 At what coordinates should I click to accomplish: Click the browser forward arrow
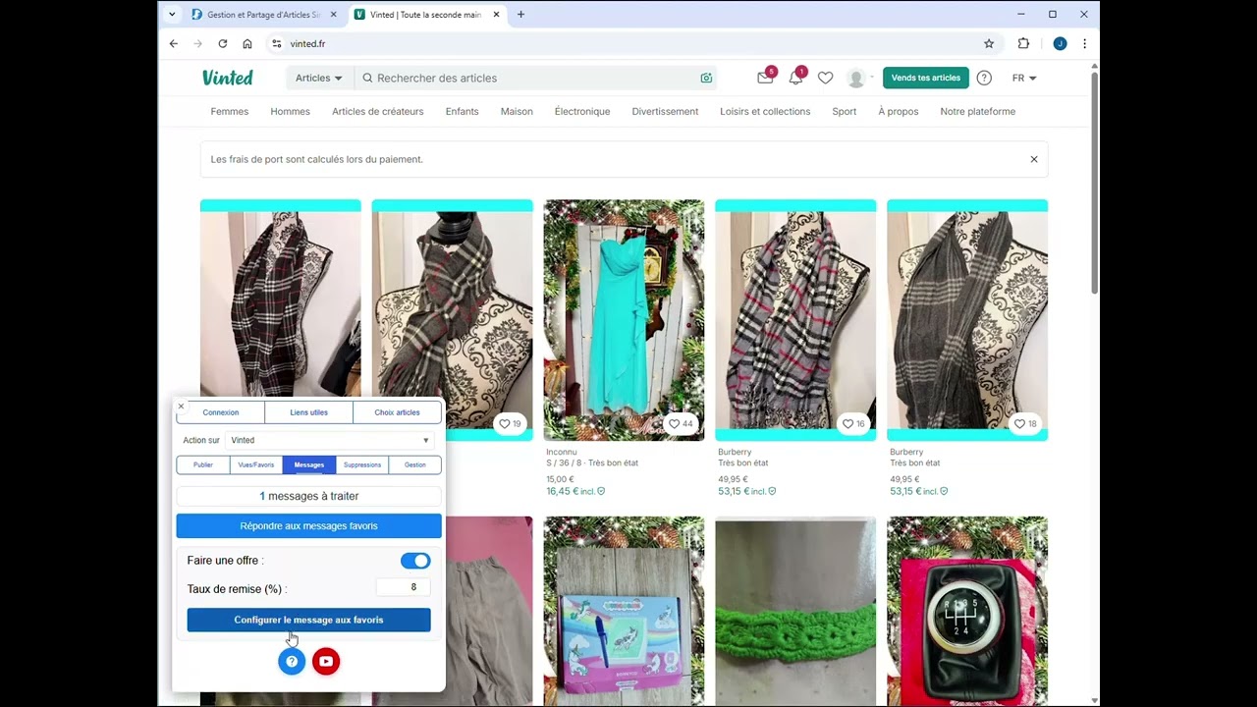click(198, 43)
